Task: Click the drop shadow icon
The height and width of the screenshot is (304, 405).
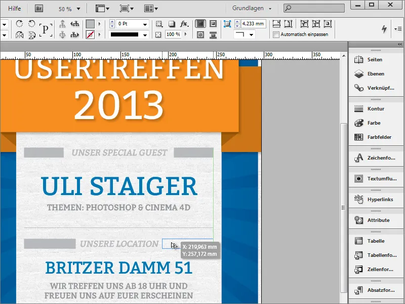Action: click(172, 24)
